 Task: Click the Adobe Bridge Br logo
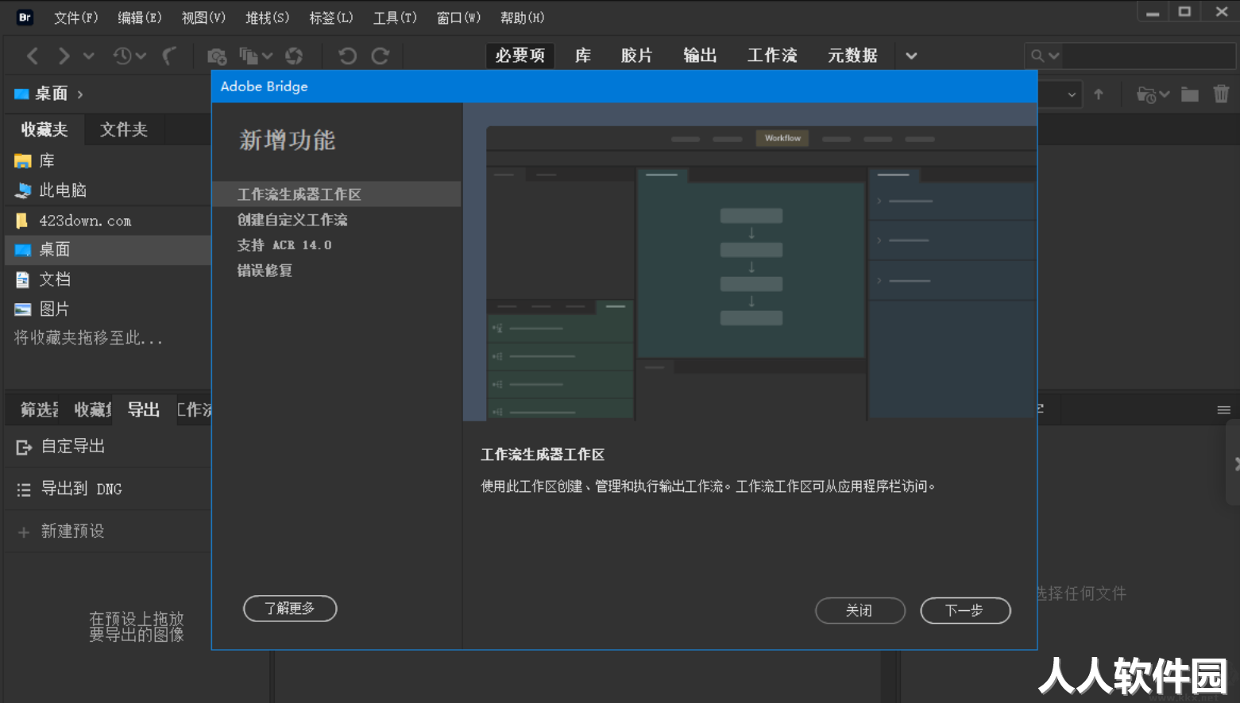click(x=25, y=17)
